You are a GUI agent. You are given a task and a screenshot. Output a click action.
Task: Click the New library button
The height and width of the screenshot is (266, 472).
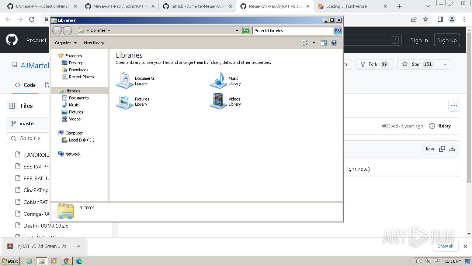click(94, 43)
